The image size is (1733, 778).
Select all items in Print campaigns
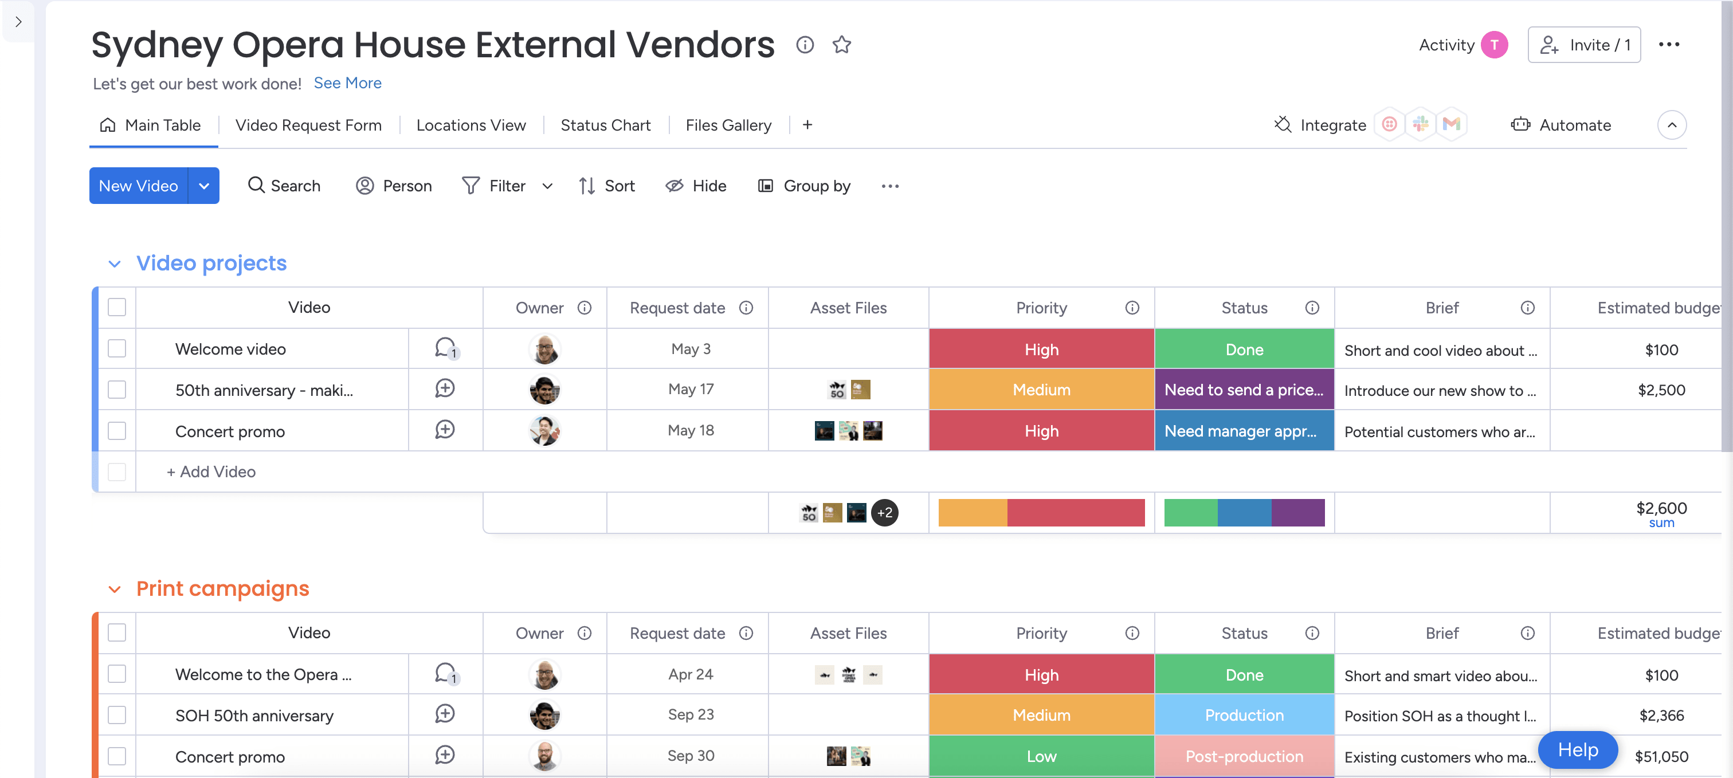pos(117,632)
